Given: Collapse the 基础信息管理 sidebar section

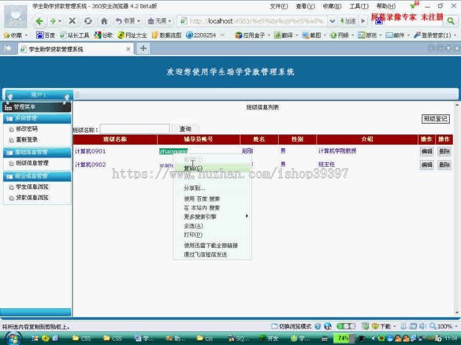Looking at the screenshot, I should (x=37, y=152).
